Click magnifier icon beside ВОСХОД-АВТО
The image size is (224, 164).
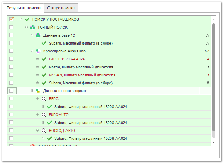(x=44, y=131)
